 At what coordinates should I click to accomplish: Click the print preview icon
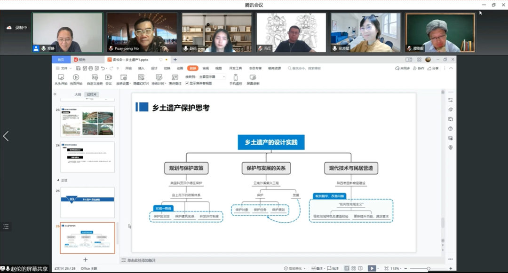(x=96, y=68)
